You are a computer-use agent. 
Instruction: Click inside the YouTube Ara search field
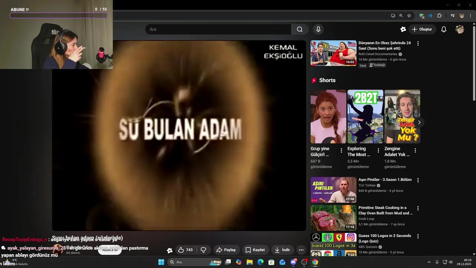pos(218,29)
